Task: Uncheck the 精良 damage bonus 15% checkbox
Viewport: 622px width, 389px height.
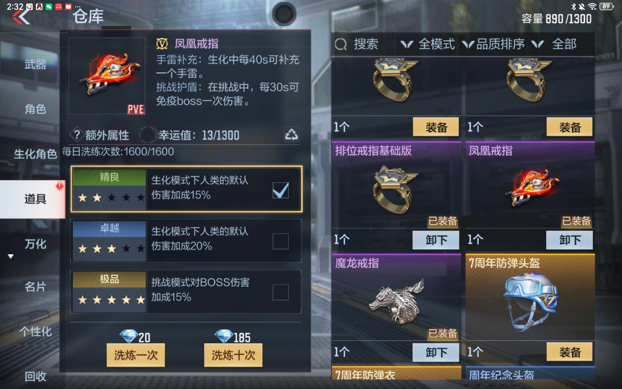Action: [281, 190]
